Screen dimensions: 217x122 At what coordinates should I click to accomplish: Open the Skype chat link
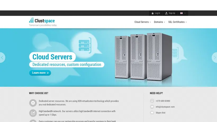(x=160, y=113)
